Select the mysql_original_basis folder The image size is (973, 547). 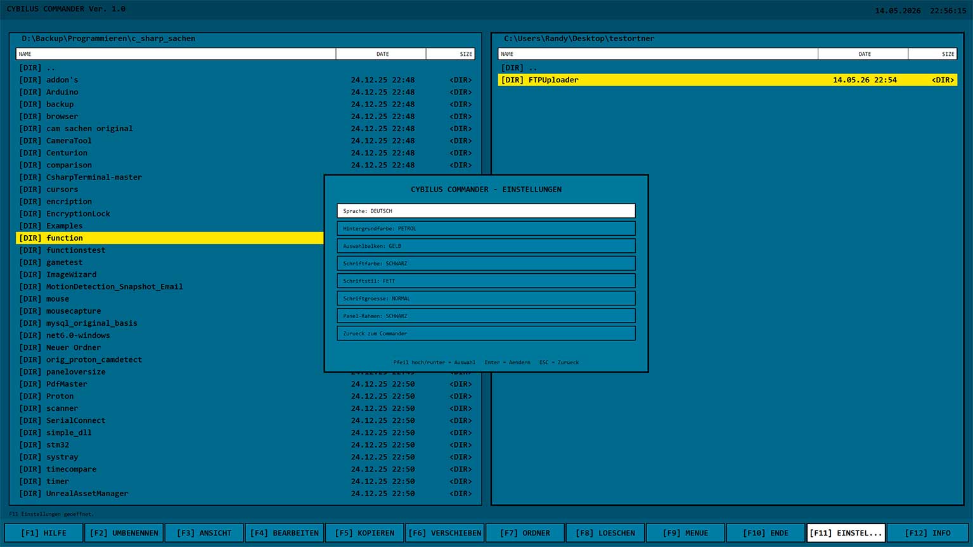point(170,323)
